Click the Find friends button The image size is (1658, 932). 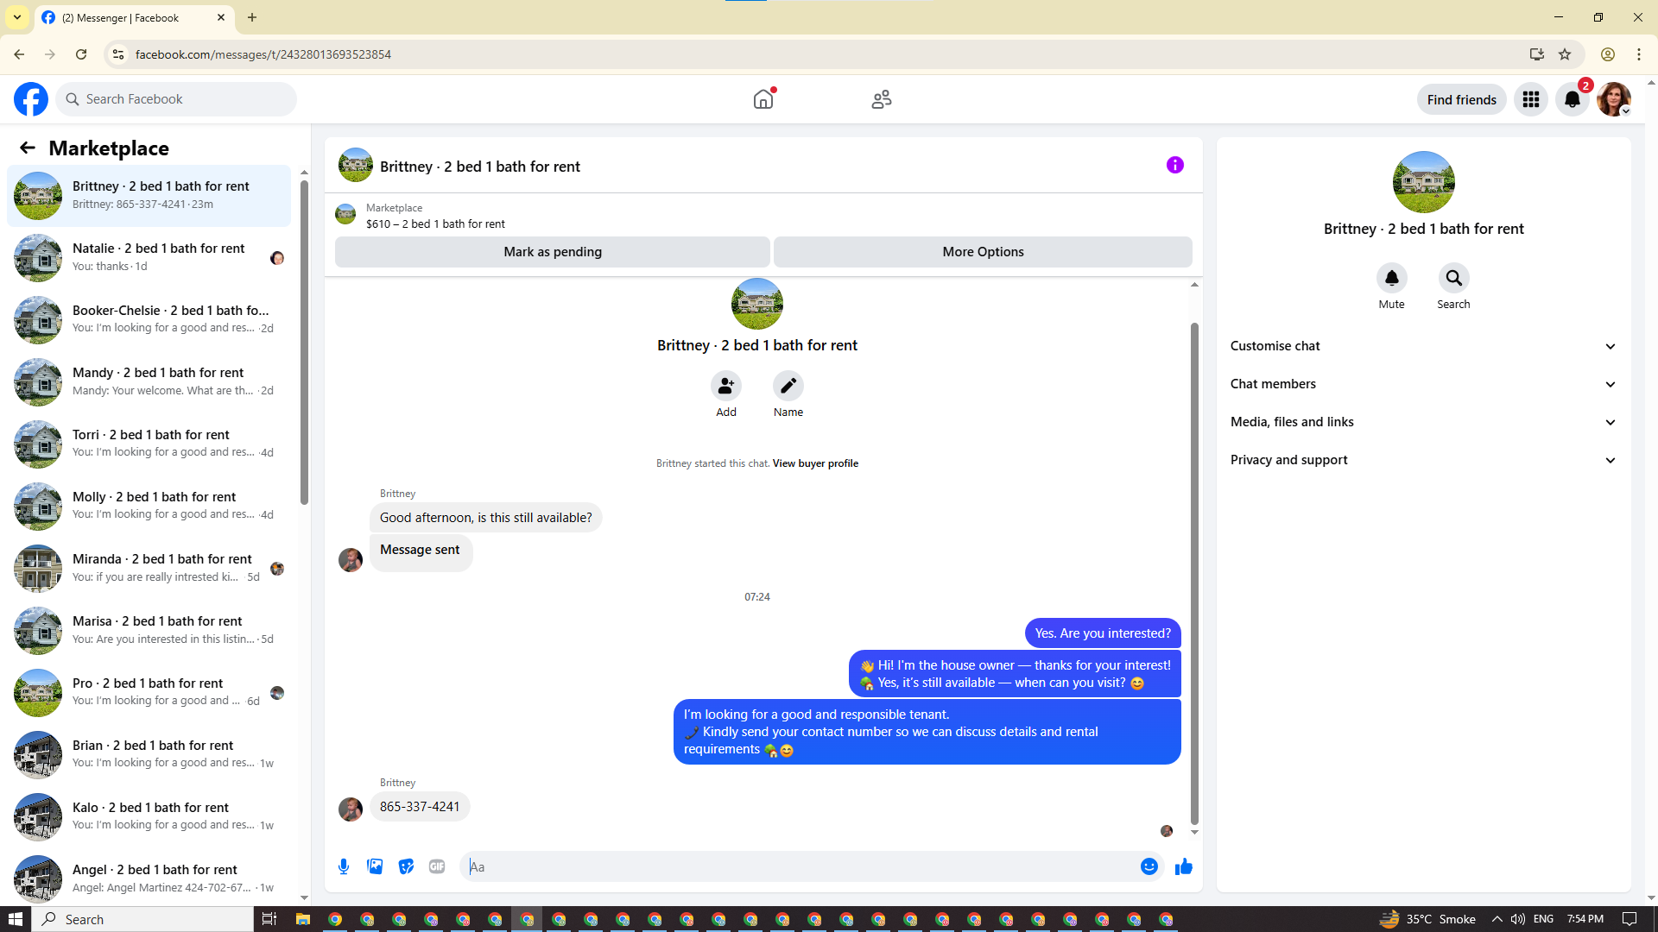(1462, 99)
